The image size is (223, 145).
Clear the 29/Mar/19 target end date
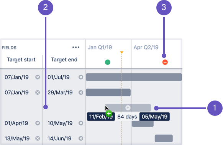coord(81,92)
